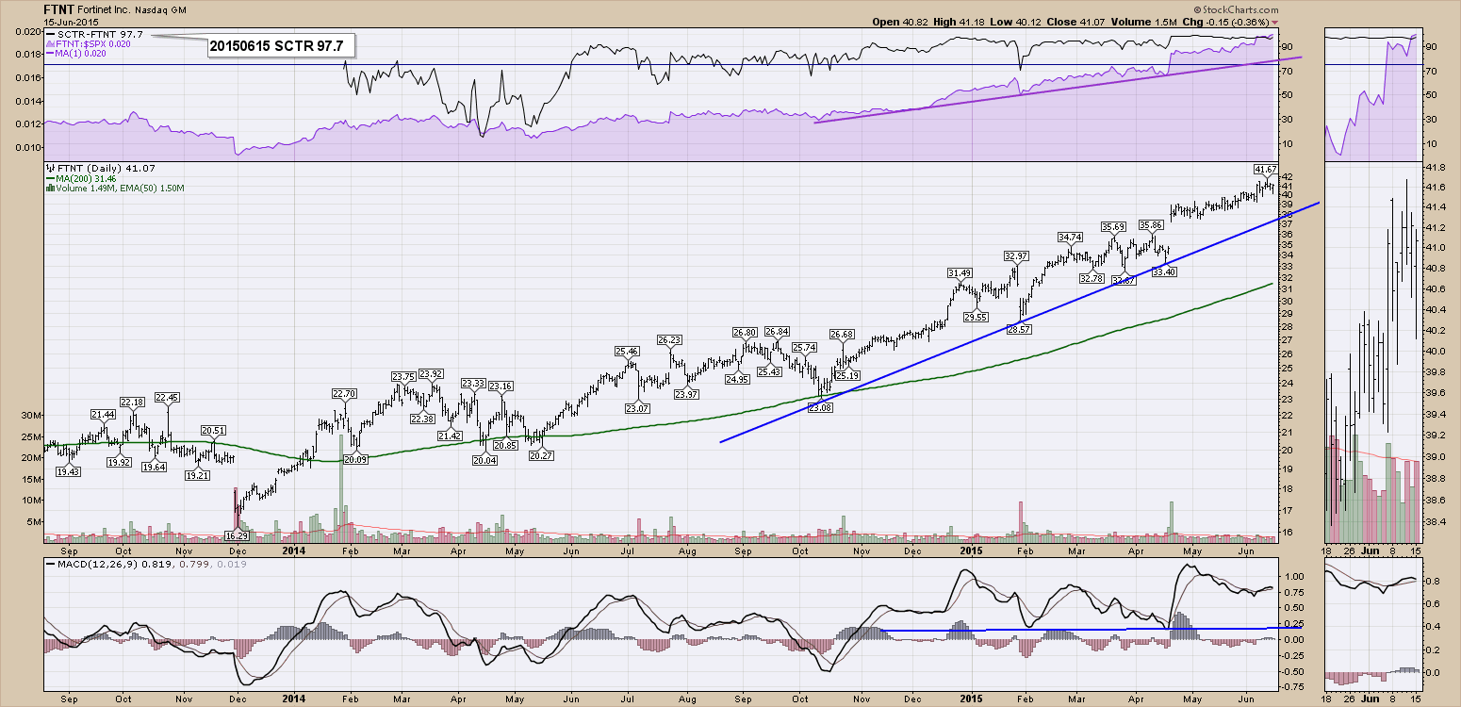This screenshot has width=1461, height=707.
Task: Click the 20.51 price label
Action: pos(214,432)
